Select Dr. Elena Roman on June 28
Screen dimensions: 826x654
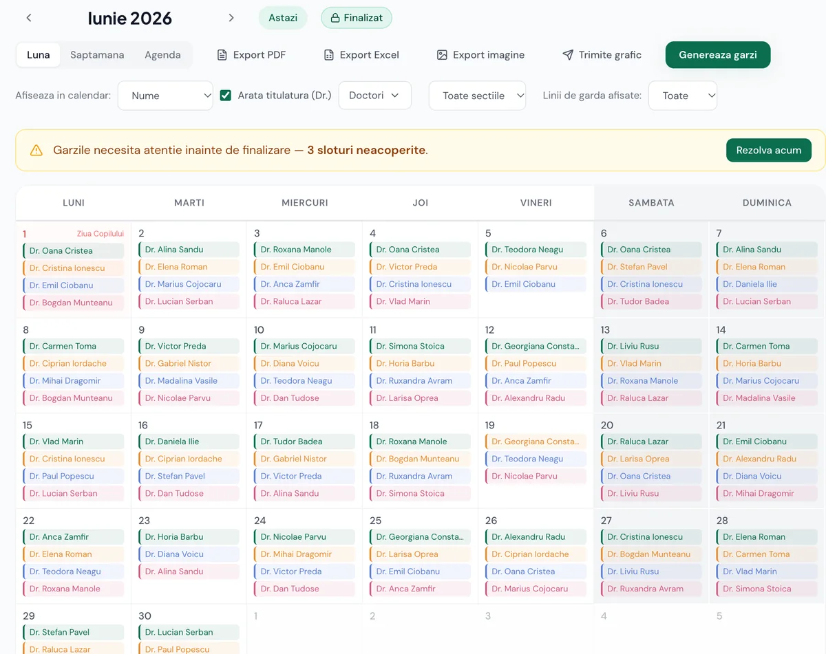[767, 538]
